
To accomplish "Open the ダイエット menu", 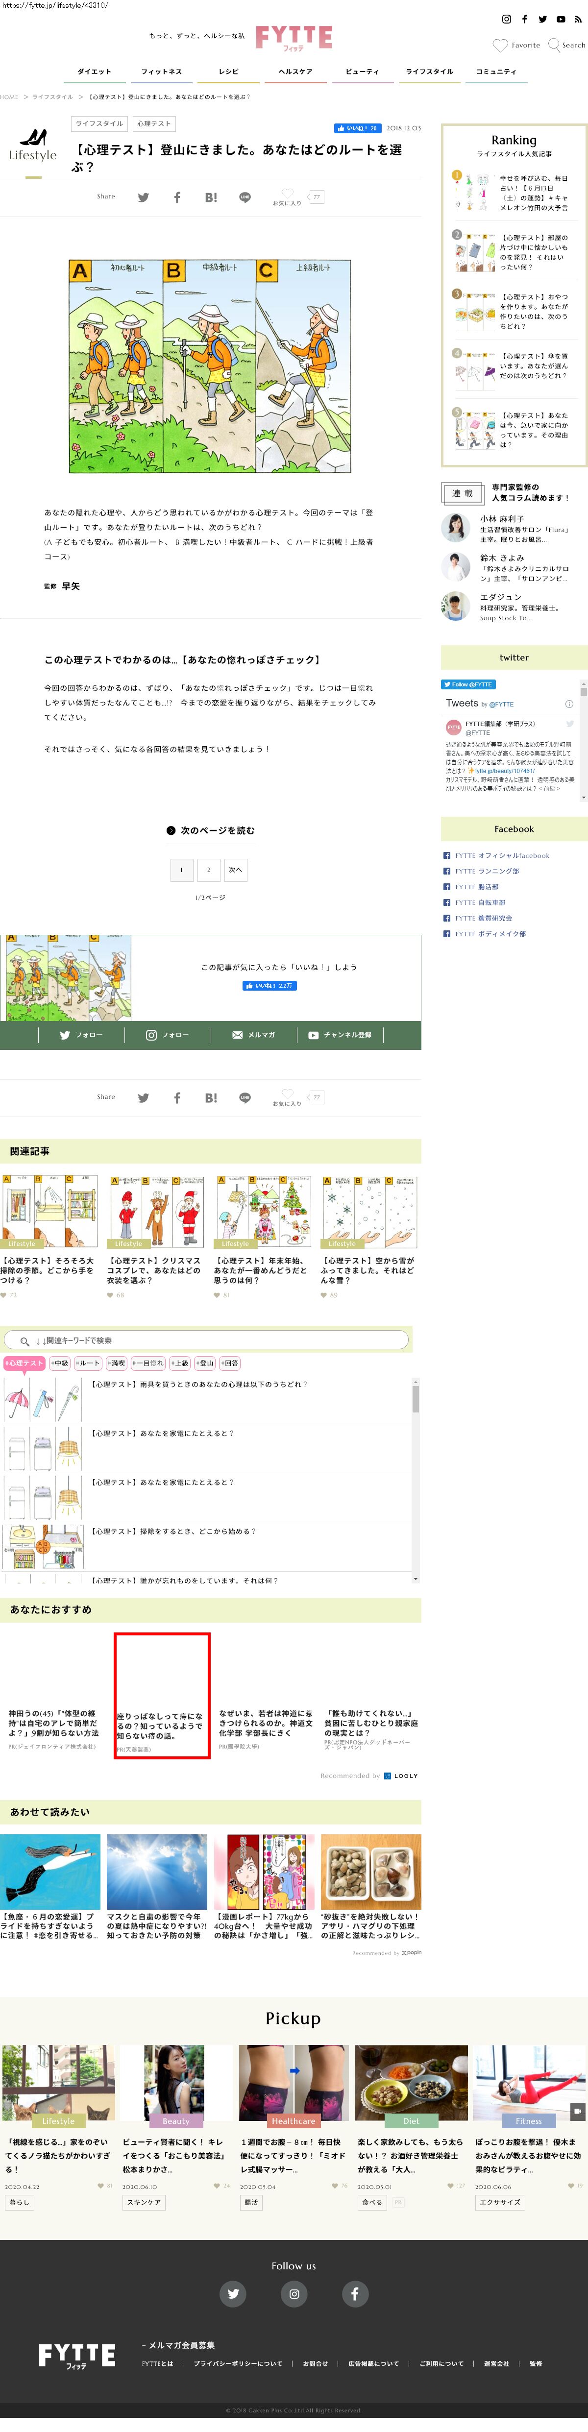I will click(x=95, y=72).
